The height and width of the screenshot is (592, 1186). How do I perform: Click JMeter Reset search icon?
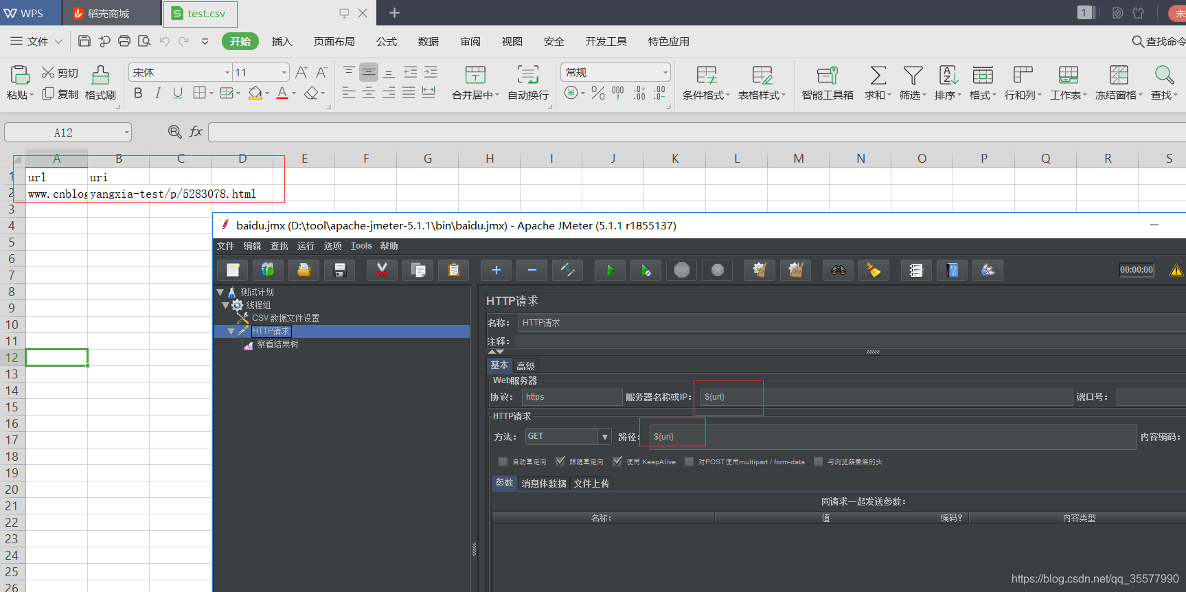(x=874, y=270)
